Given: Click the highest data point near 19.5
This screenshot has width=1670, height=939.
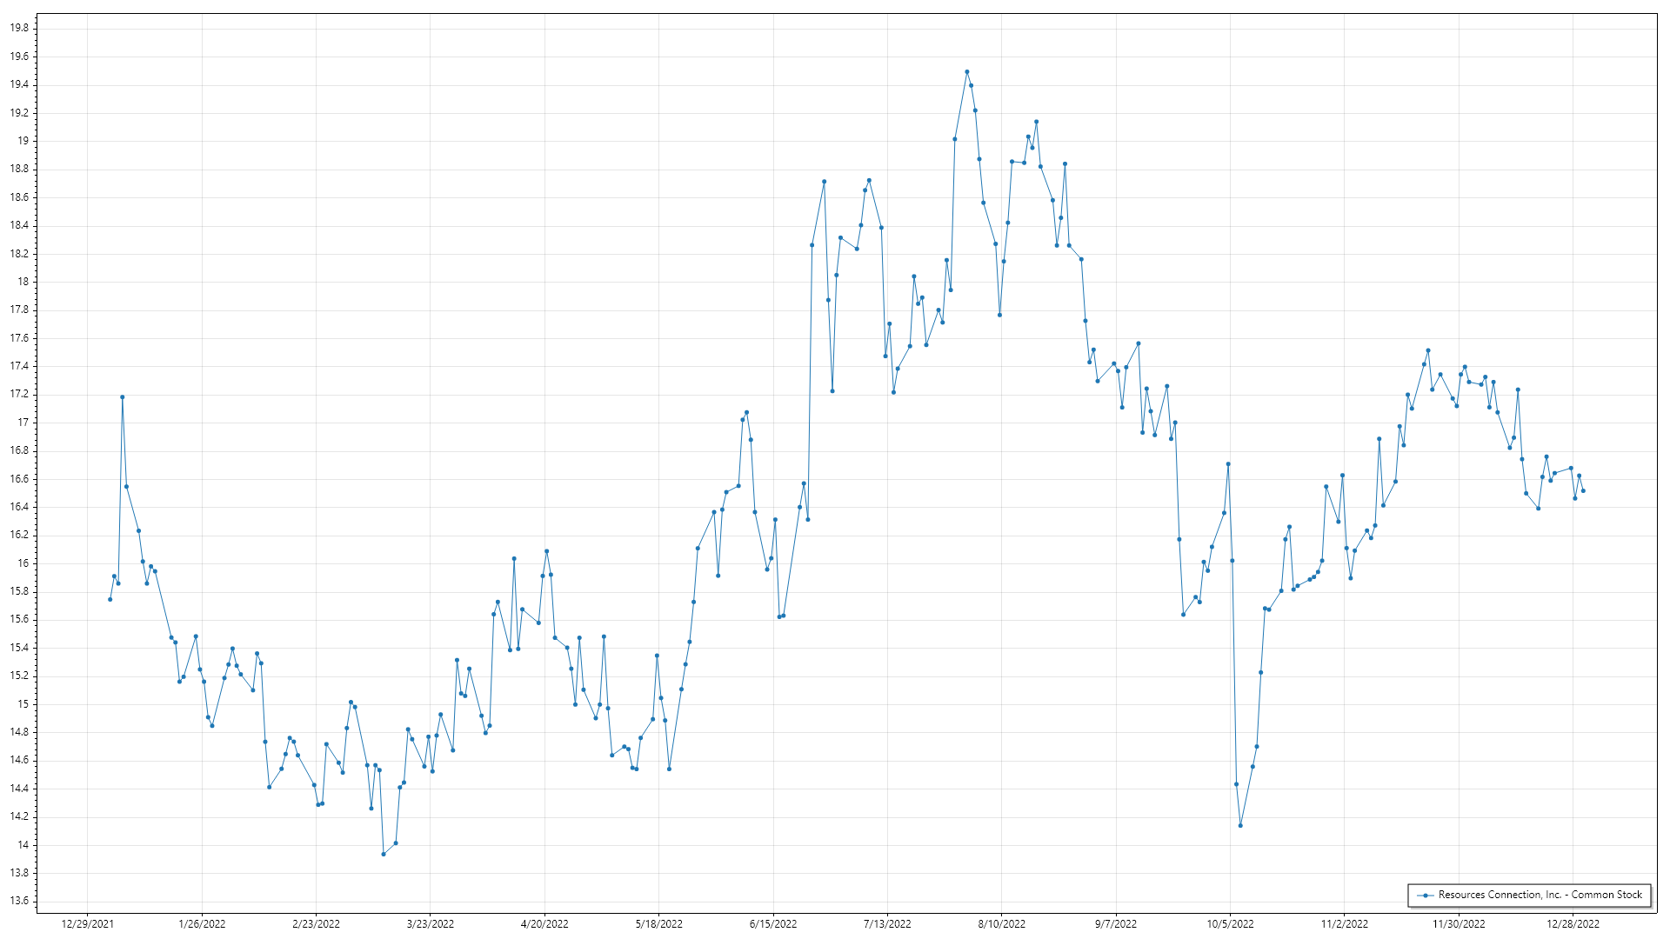Looking at the screenshot, I should click(966, 72).
